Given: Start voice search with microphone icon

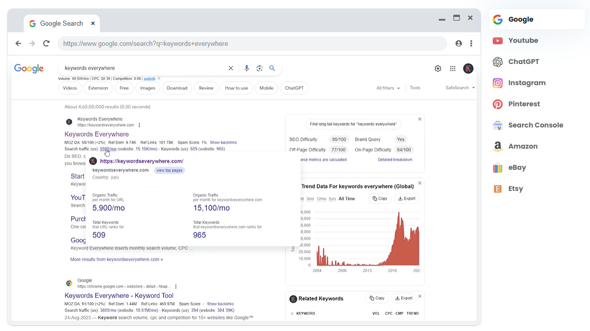Looking at the screenshot, I should coord(247,68).
